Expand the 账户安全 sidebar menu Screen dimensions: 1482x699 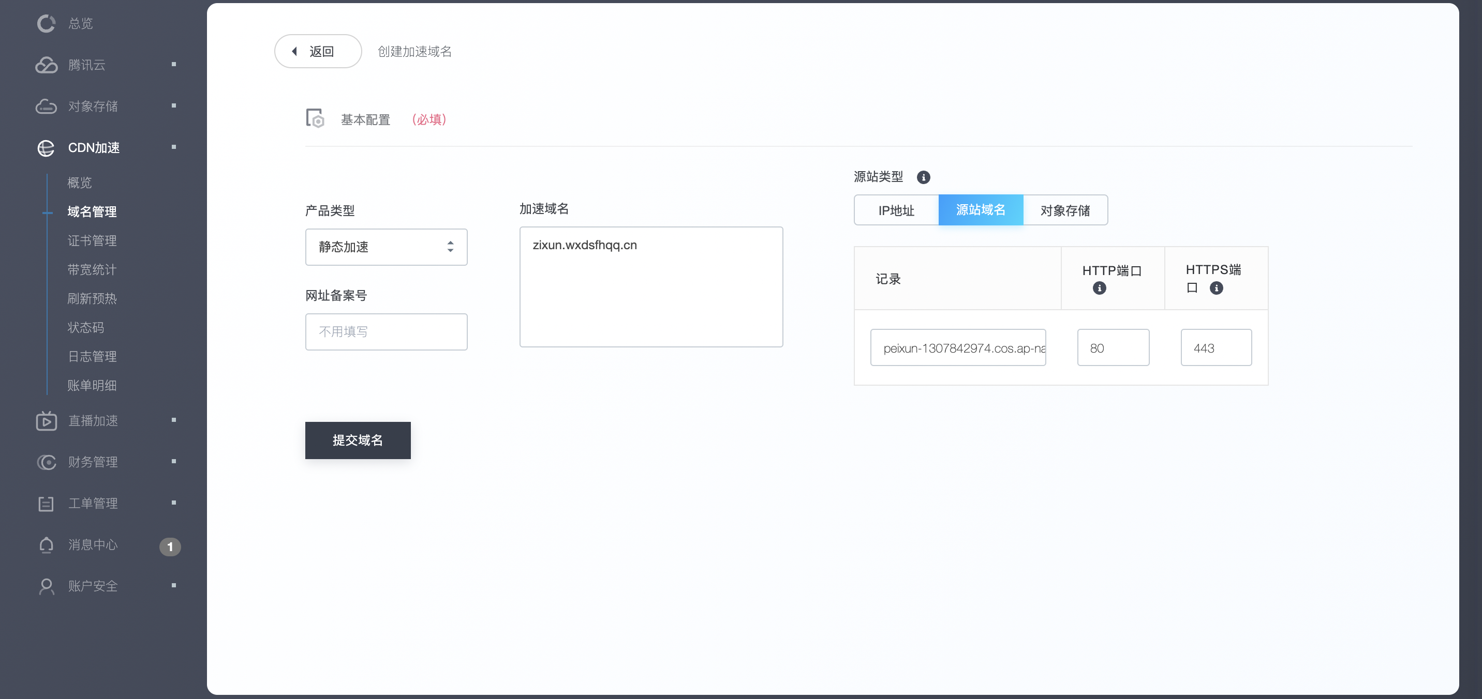tap(174, 586)
